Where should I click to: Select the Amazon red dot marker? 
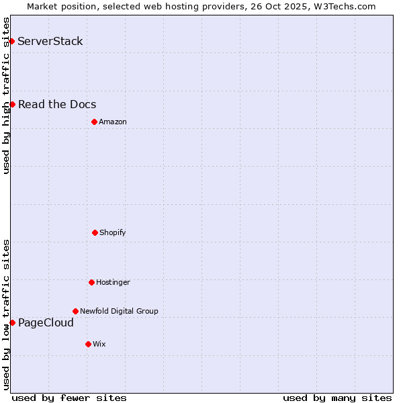pyautogui.click(x=94, y=122)
